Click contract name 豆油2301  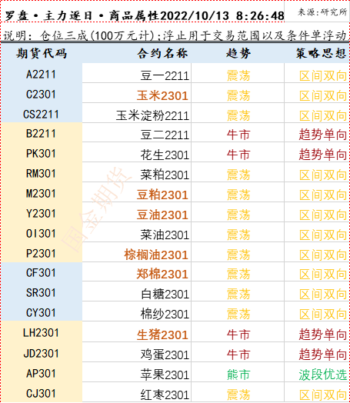pos(162,215)
